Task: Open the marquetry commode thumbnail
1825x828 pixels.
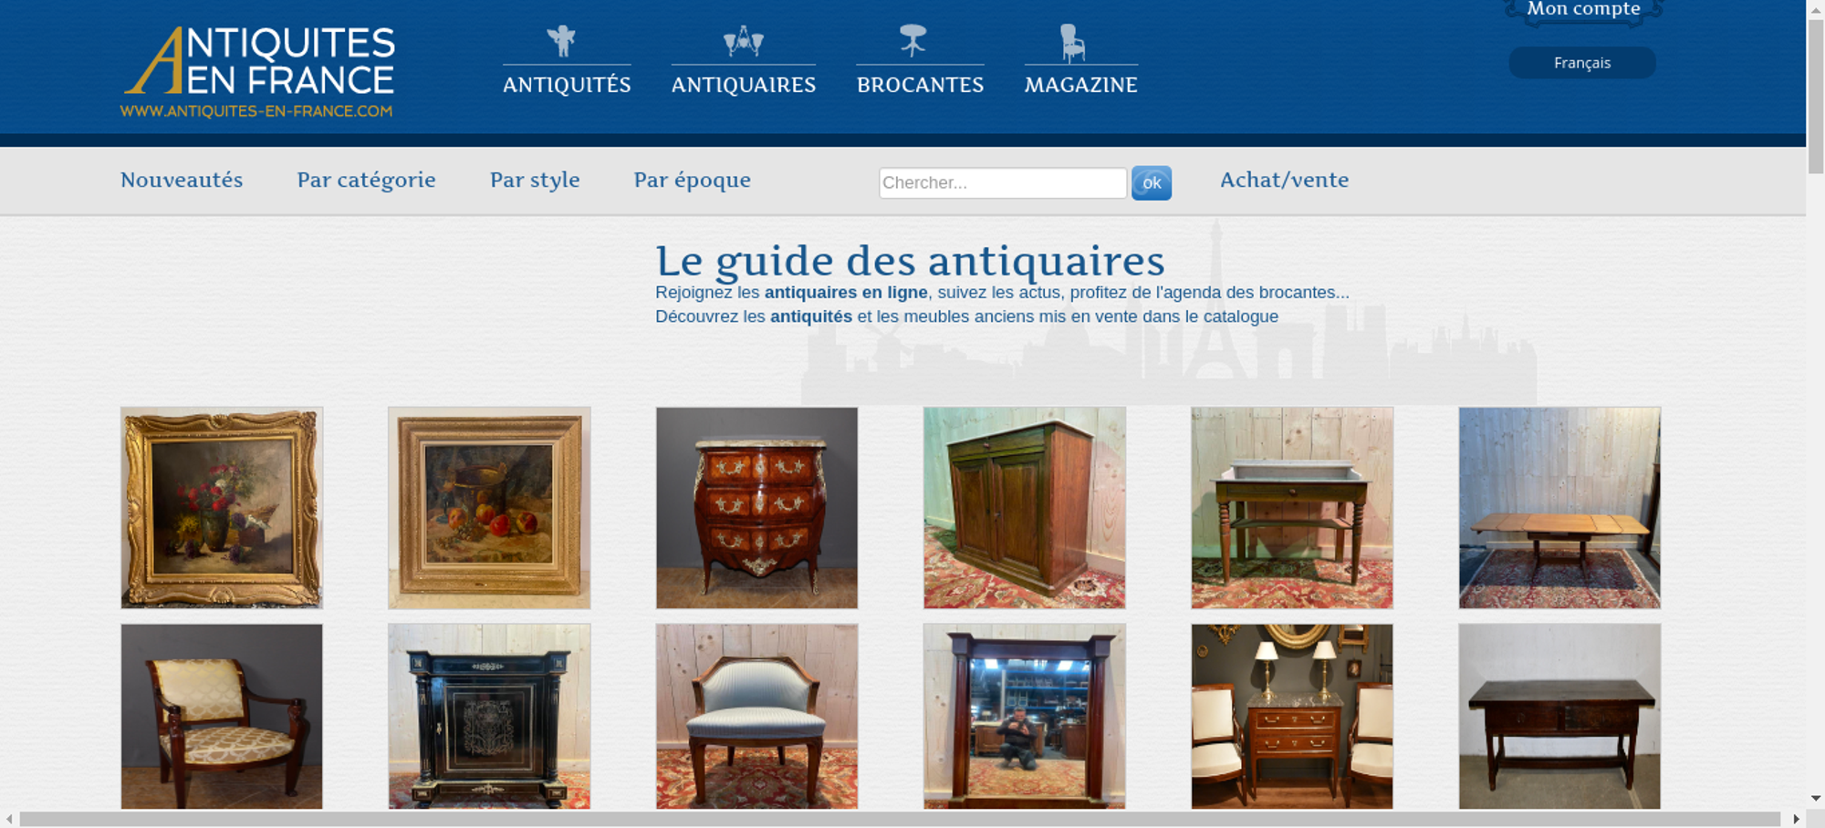Action: click(756, 508)
